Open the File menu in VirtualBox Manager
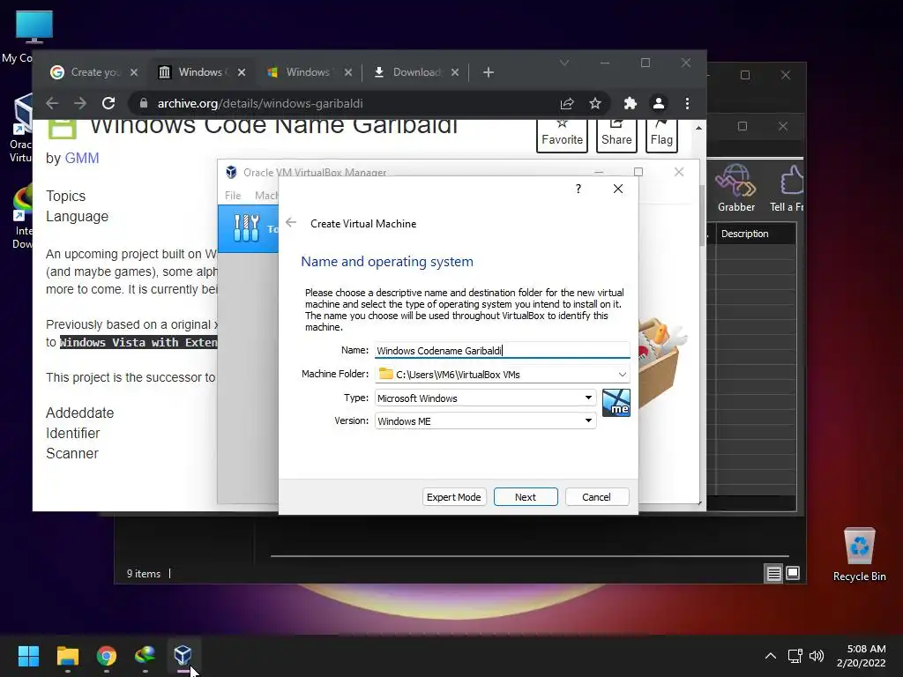 point(233,195)
